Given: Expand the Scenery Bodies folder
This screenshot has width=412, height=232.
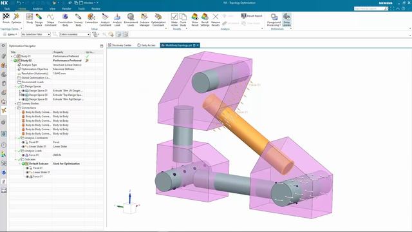Looking at the screenshot, I should point(15,104).
